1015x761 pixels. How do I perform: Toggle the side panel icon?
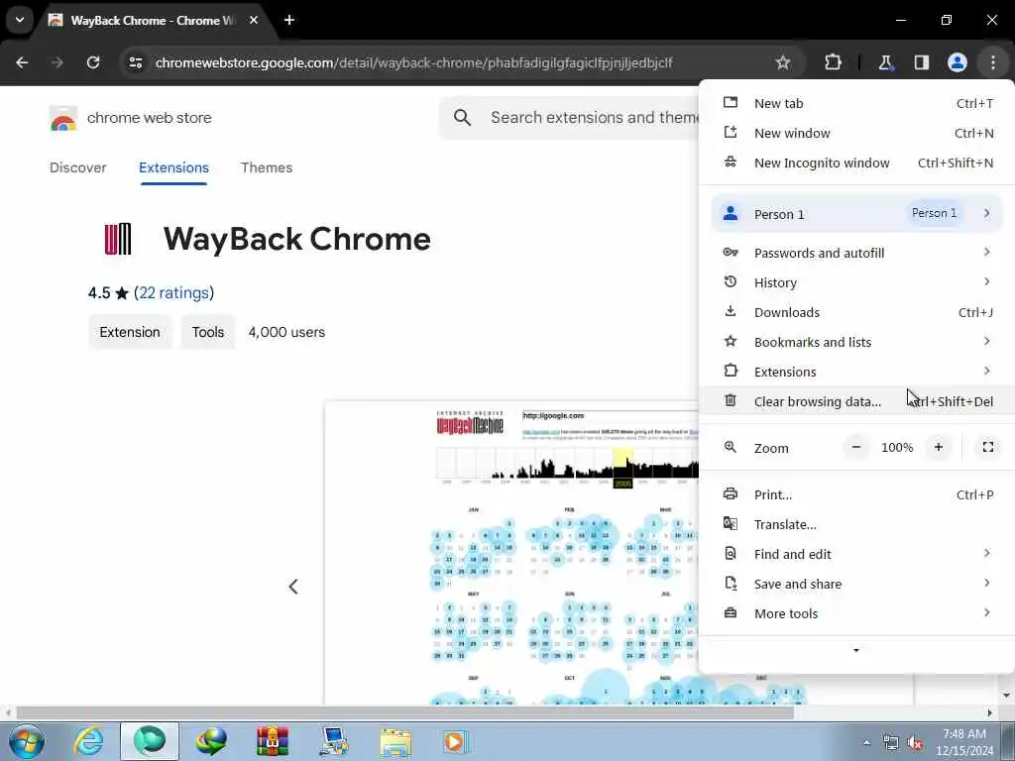point(921,62)
